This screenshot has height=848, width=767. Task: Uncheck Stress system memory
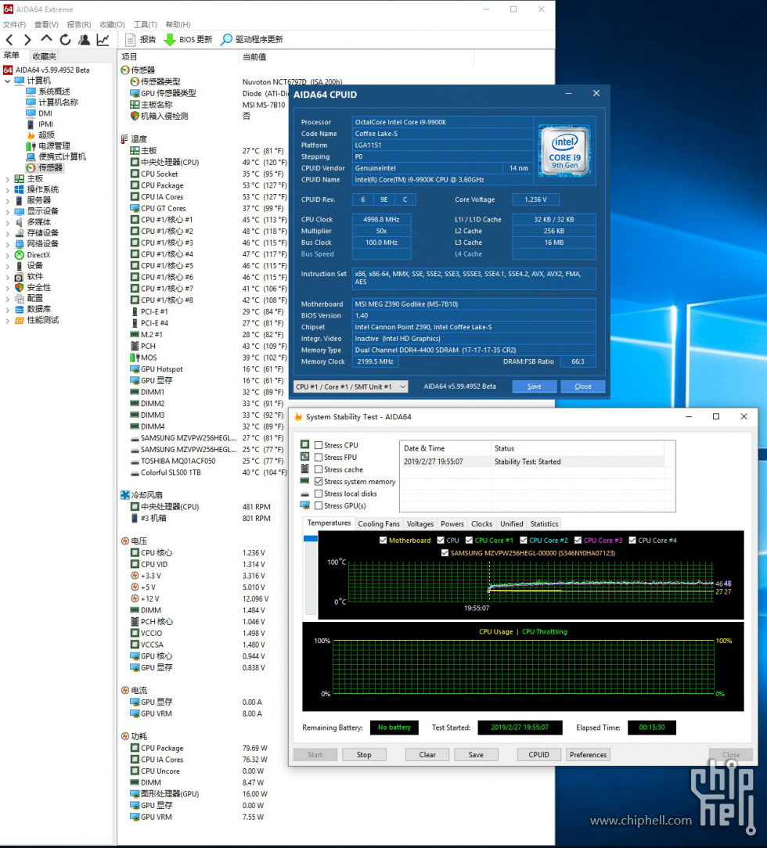tap(319, 481)
